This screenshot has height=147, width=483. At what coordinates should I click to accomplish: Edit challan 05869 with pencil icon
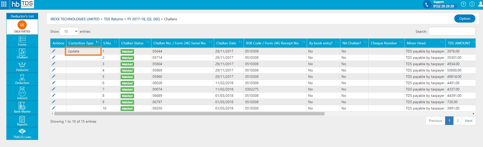tap(53, 70)
